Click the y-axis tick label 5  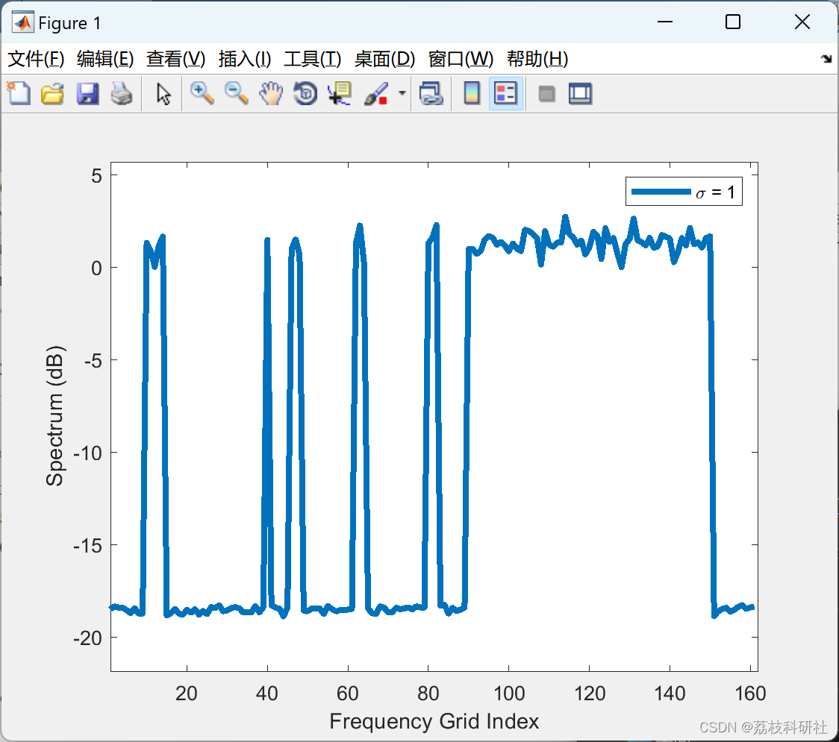click(x=96, y=175)
